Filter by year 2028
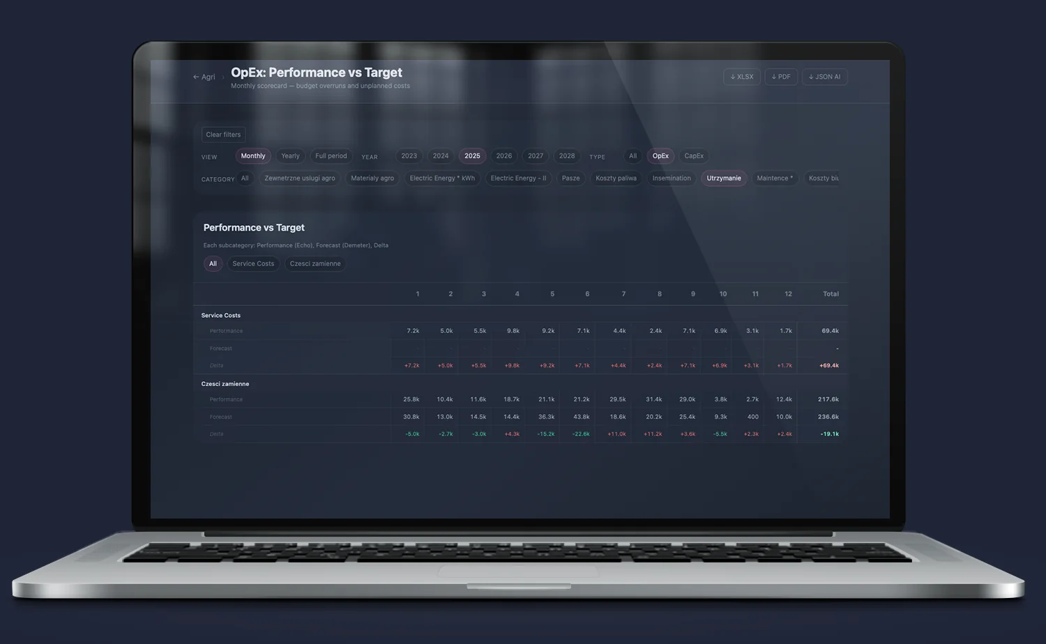This screenshot has height=644, width=1046. [567, 156]
